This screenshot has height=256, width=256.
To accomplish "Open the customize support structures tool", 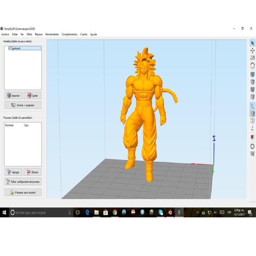I will pos(252,154).
